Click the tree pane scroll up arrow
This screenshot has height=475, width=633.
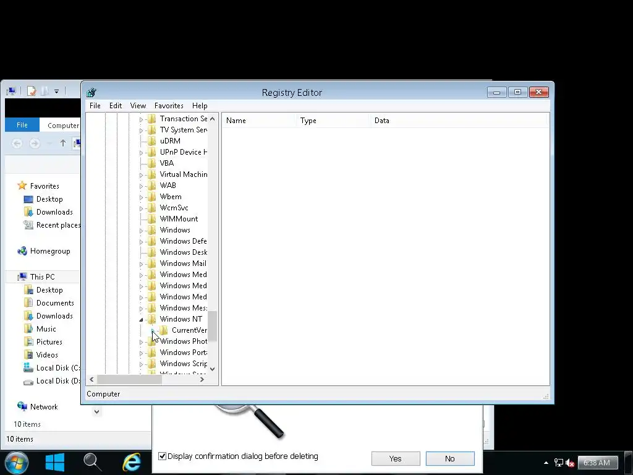tap(213, 119)
